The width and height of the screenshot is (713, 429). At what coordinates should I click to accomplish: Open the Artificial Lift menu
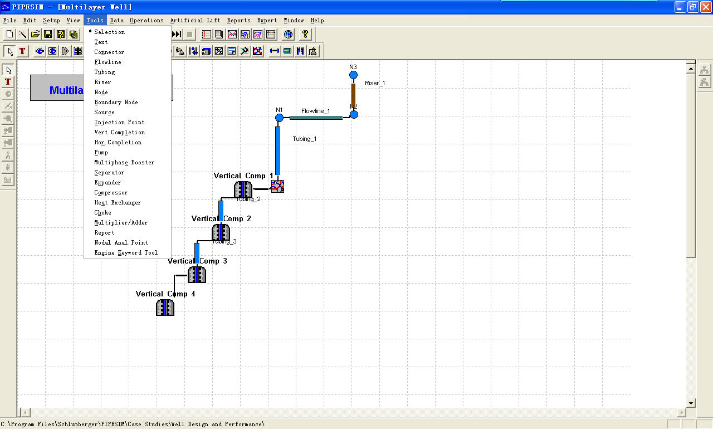[x=195, y=21]
